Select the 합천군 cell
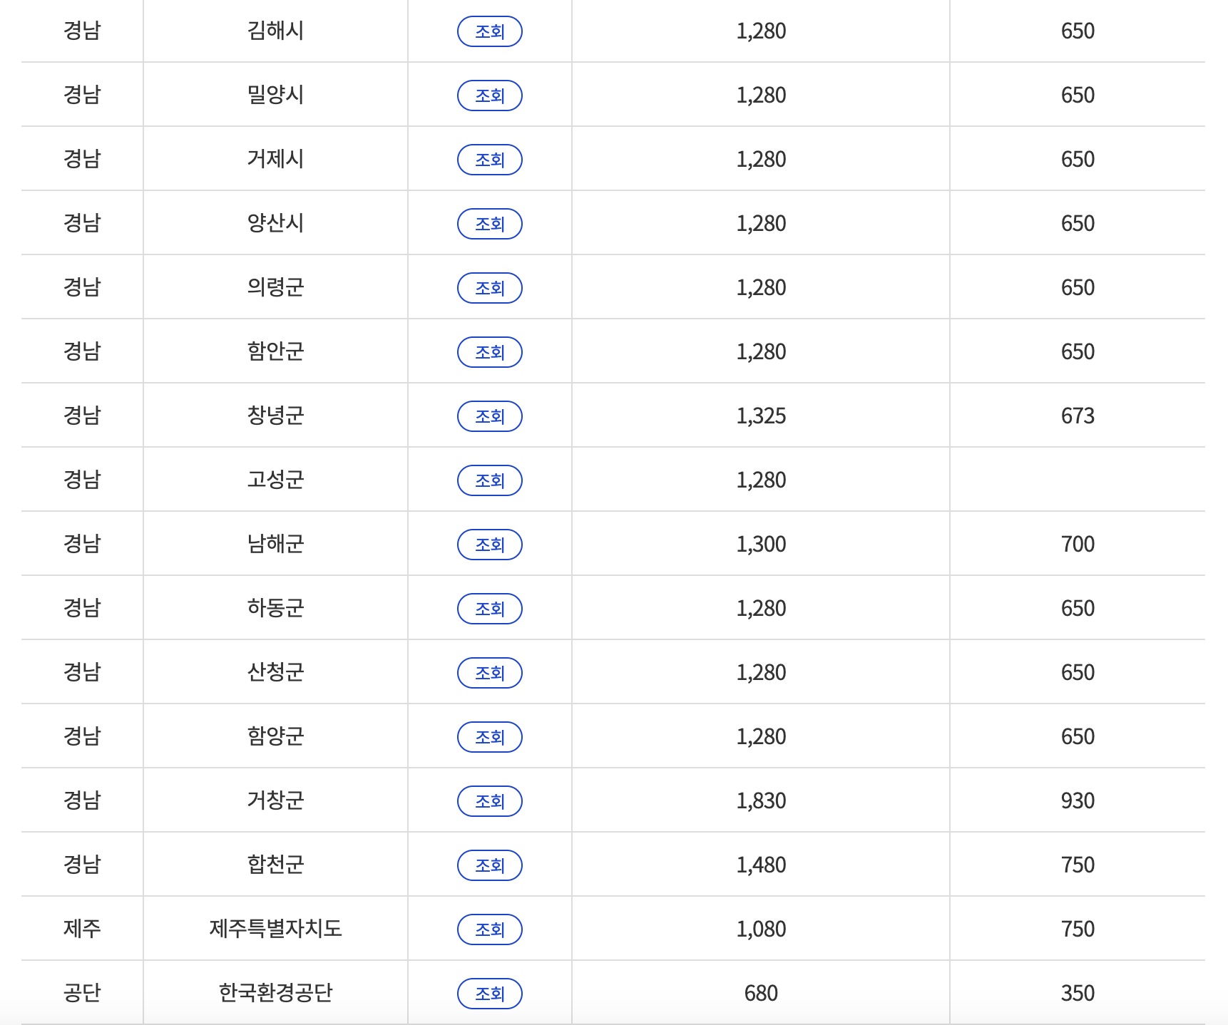 tap(275, 865)
